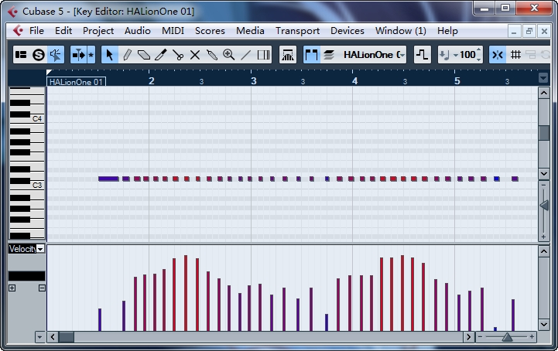Screen dimensions: 558x351
Task: Open the Project menu
Action: click(x=98, y=31)
